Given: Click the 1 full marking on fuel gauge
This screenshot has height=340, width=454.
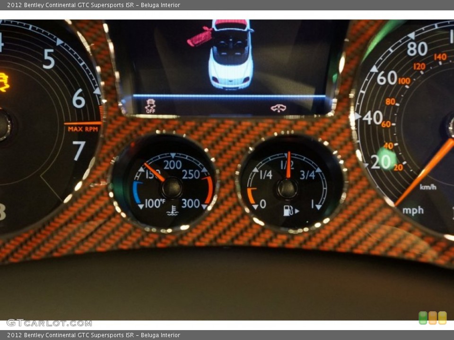Looking at the screenshot, I should pos(313,204).
